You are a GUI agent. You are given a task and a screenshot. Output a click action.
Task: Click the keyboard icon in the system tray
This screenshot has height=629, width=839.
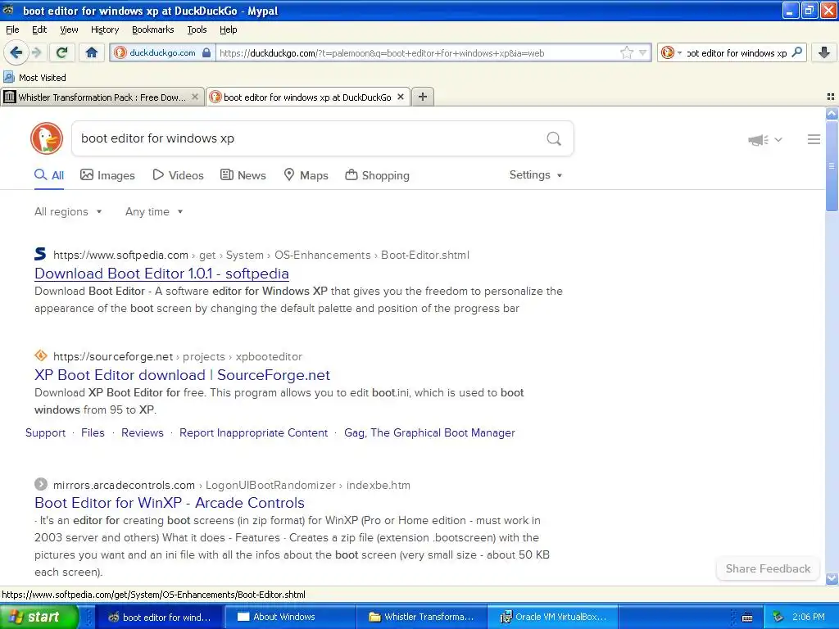coord(747,618)
